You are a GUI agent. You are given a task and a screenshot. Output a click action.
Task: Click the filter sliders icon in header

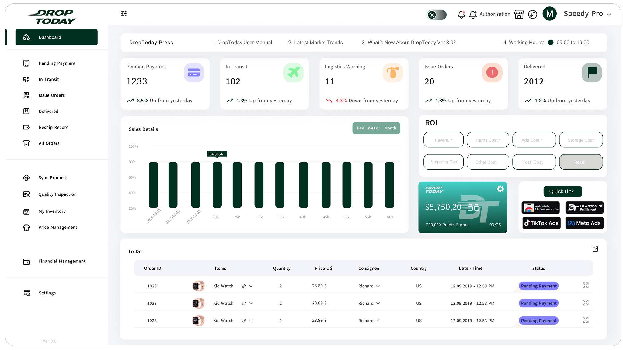124,14
